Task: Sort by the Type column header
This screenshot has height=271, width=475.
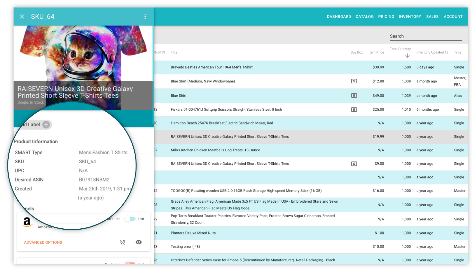Action: click(x=457, y=52)
